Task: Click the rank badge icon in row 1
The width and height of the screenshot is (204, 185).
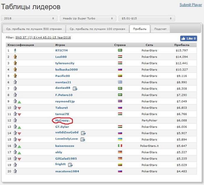Action: tap(15, 50)
